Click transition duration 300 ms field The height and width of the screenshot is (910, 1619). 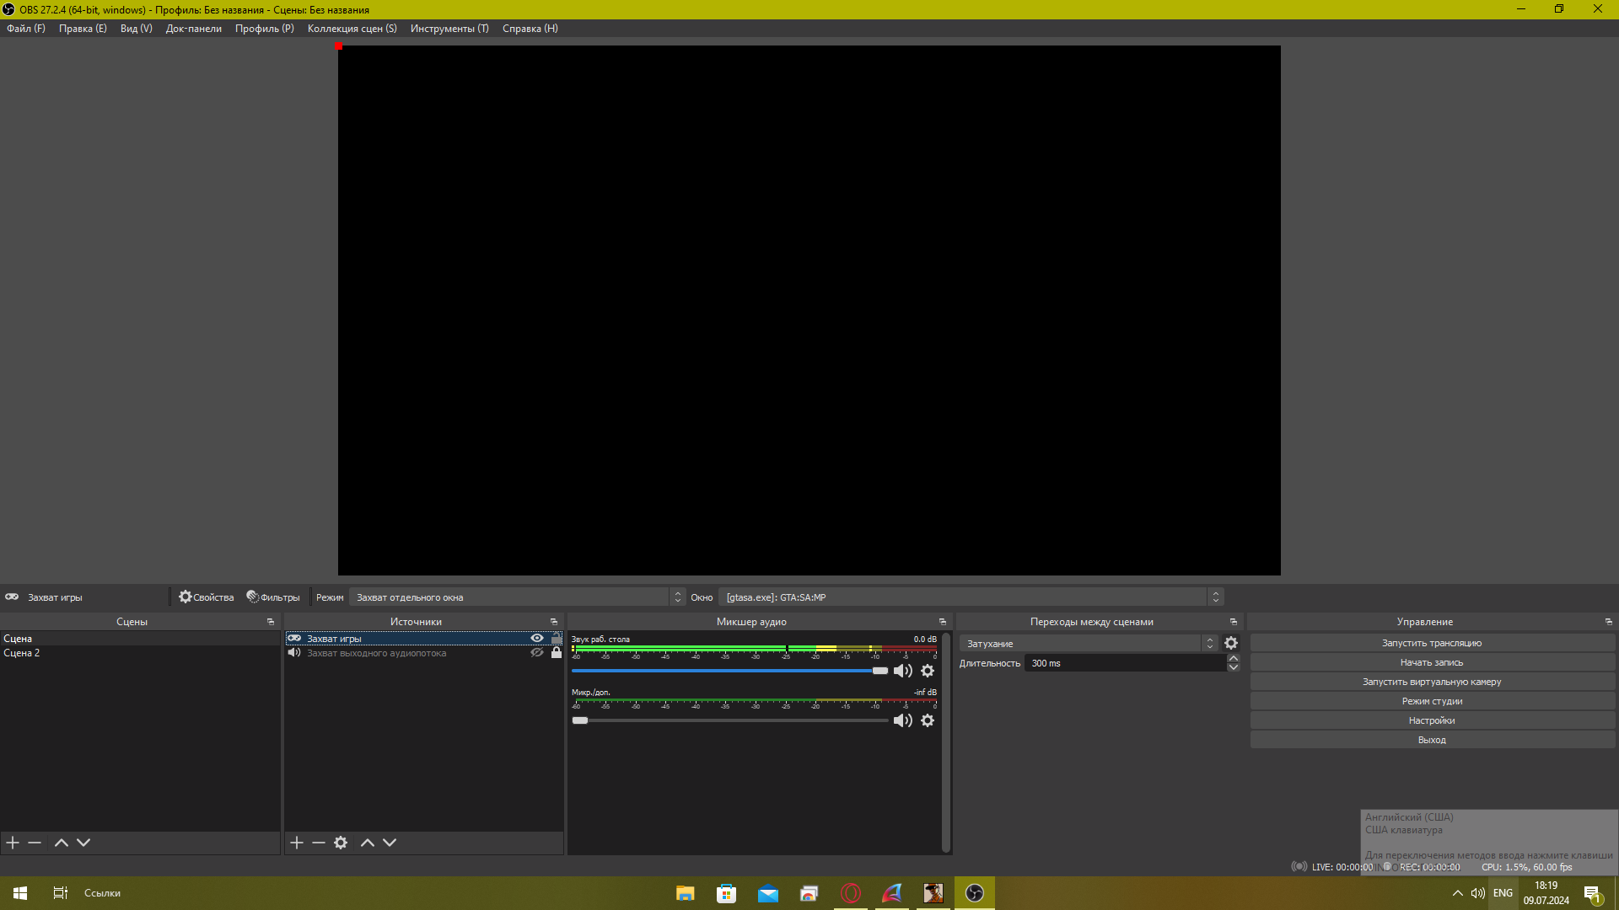[x=1125, y=663]
